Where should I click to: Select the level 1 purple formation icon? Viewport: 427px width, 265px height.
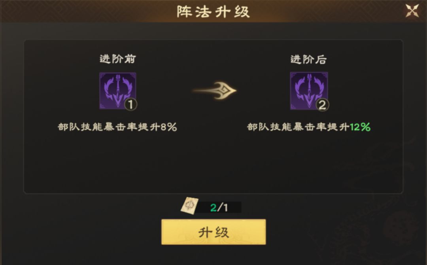118,91
